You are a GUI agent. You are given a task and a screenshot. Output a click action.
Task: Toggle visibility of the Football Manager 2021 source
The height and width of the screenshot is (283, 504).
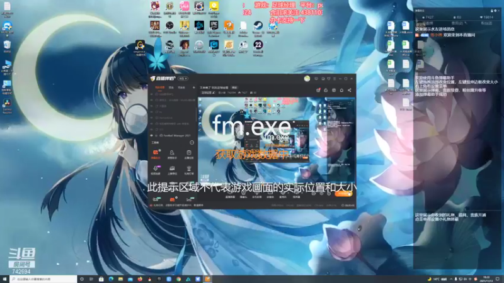152,135
